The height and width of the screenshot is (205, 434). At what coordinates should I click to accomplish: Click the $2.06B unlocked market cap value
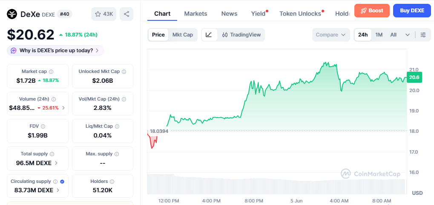coord(102,81)
